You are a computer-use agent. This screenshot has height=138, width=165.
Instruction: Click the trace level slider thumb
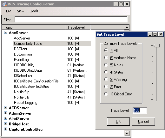(x=156, y=46)
